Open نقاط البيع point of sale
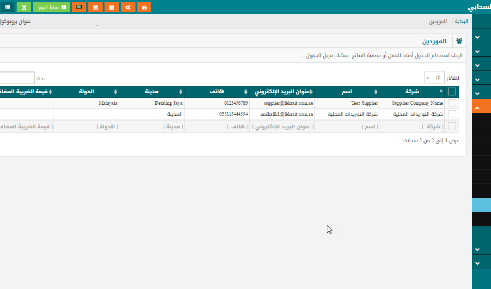This screenshot has height=289, width=491. 51,7
